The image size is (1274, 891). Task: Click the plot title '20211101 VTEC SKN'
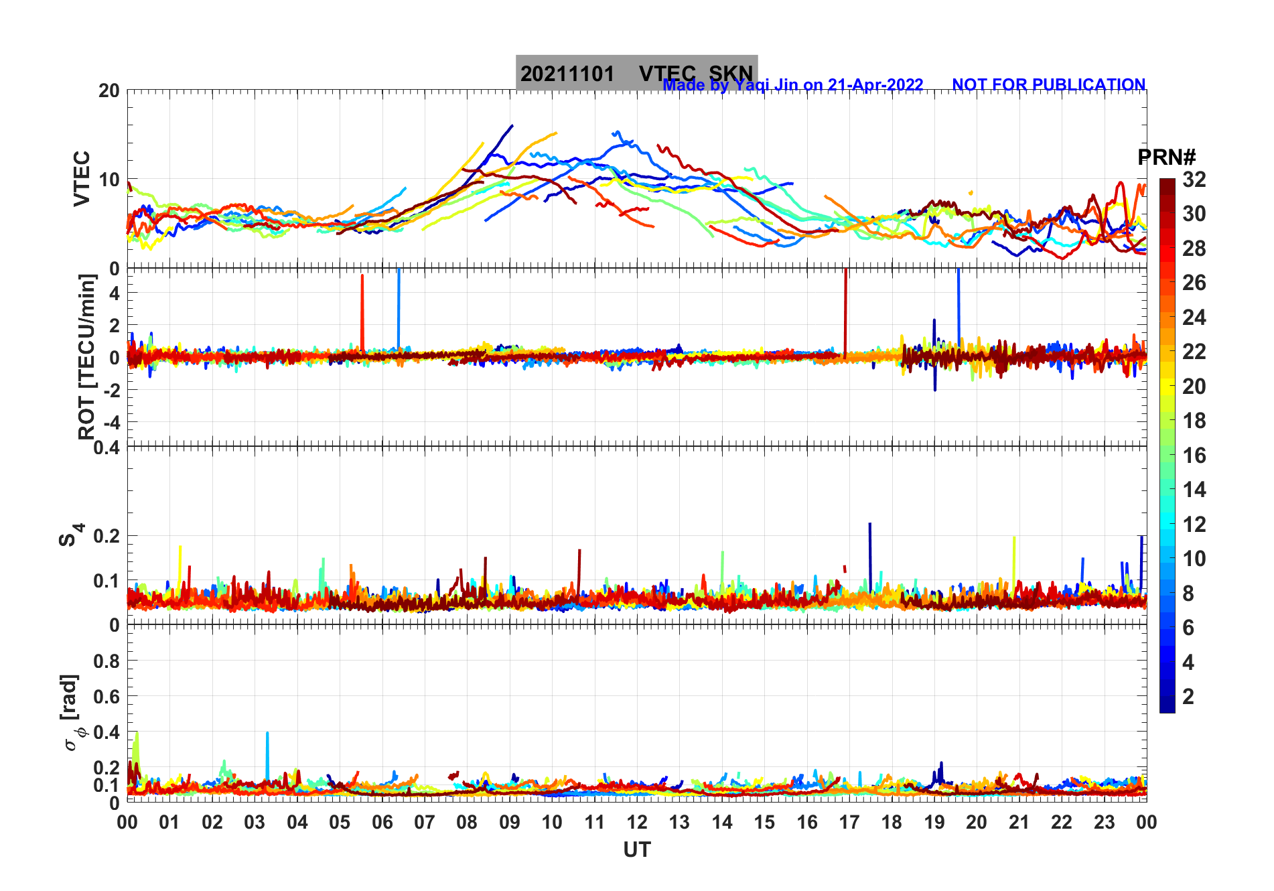[x=636, y=73]
